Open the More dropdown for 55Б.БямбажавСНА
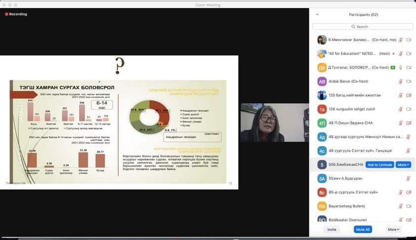The image size is (416, 240). pos(403,164)
